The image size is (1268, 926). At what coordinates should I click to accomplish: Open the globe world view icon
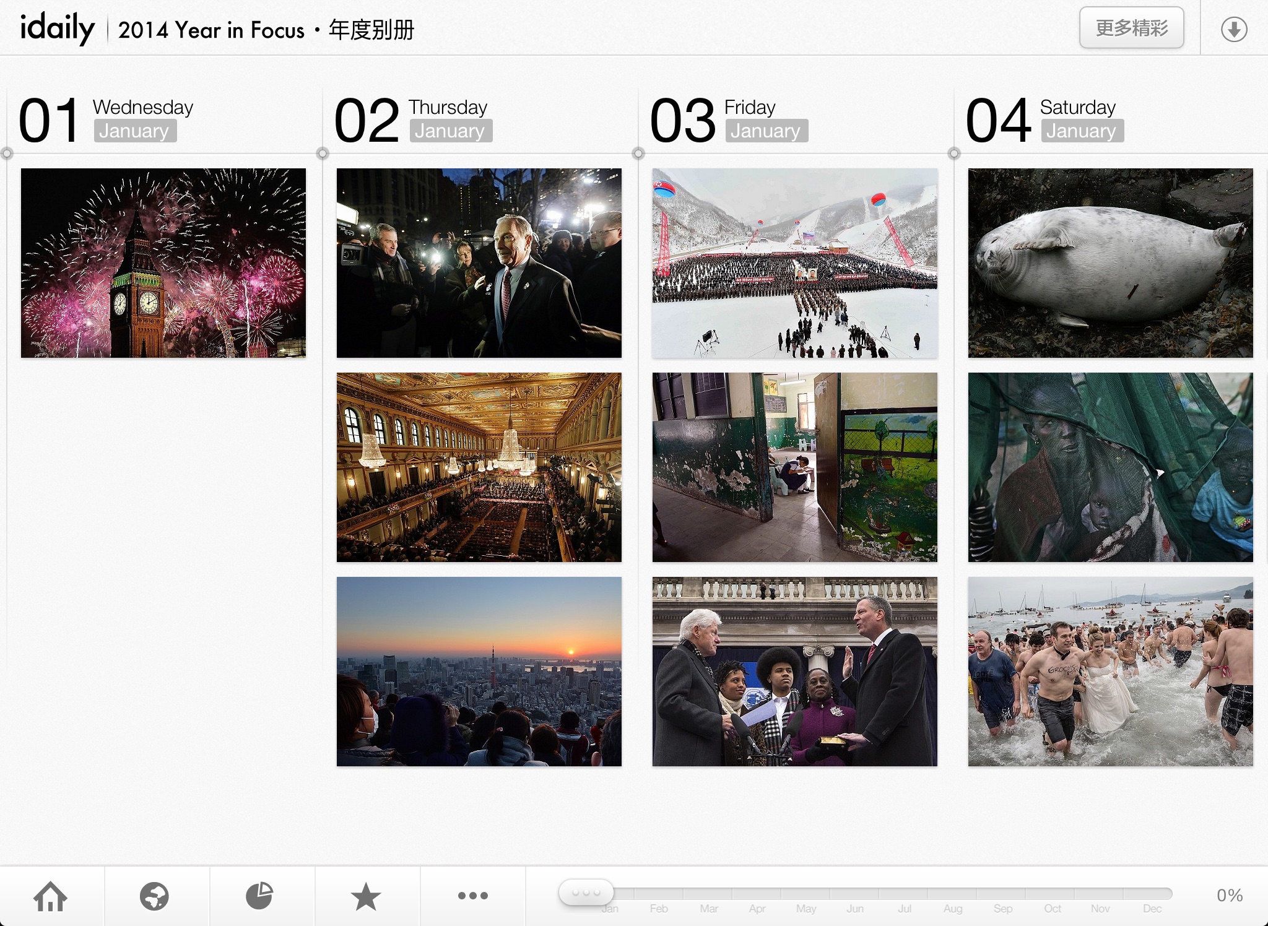click(154, 896)
